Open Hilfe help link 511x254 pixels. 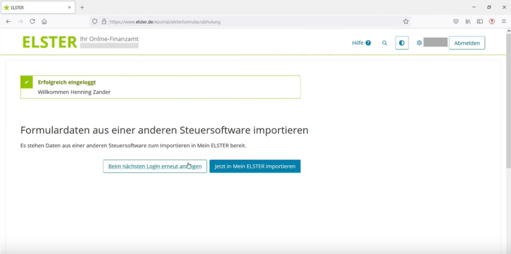tap(361, 43)
